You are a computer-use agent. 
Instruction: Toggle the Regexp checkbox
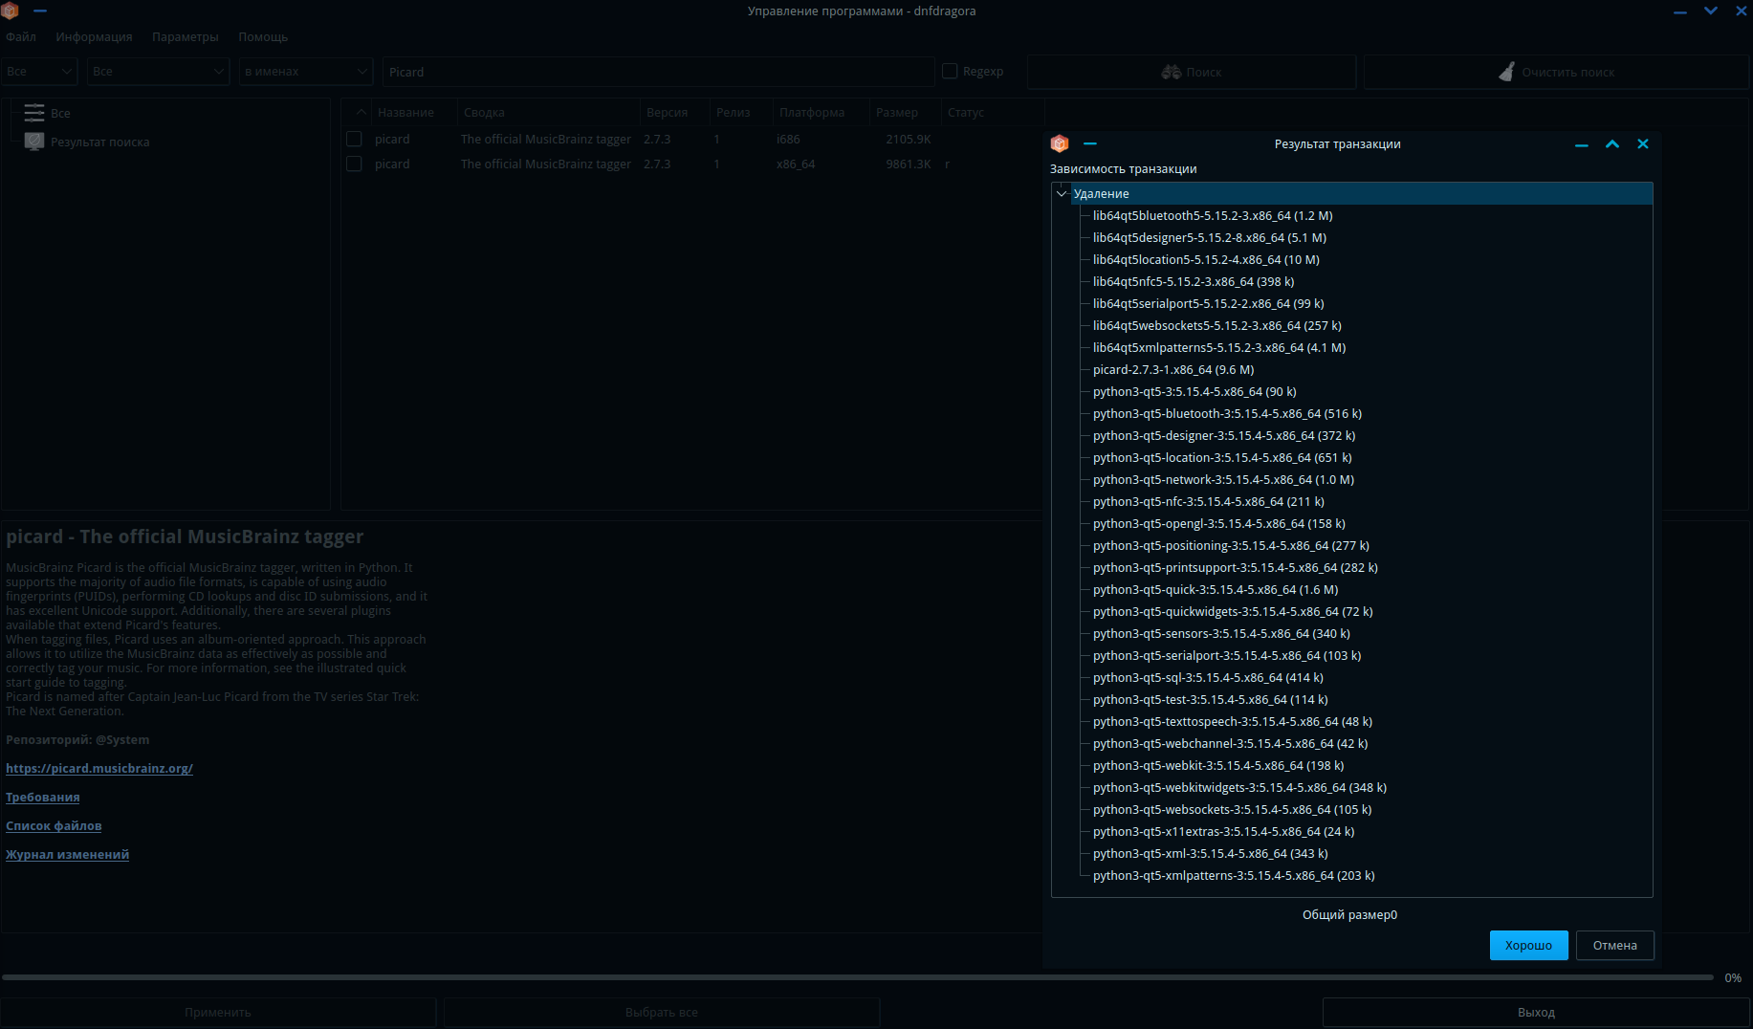(950, 71)
